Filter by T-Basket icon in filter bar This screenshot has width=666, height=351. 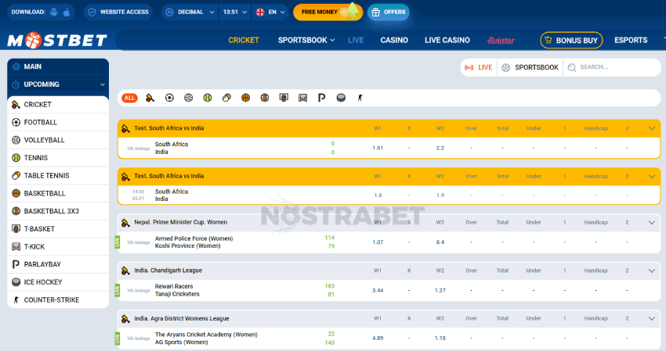tap(284, 98)
